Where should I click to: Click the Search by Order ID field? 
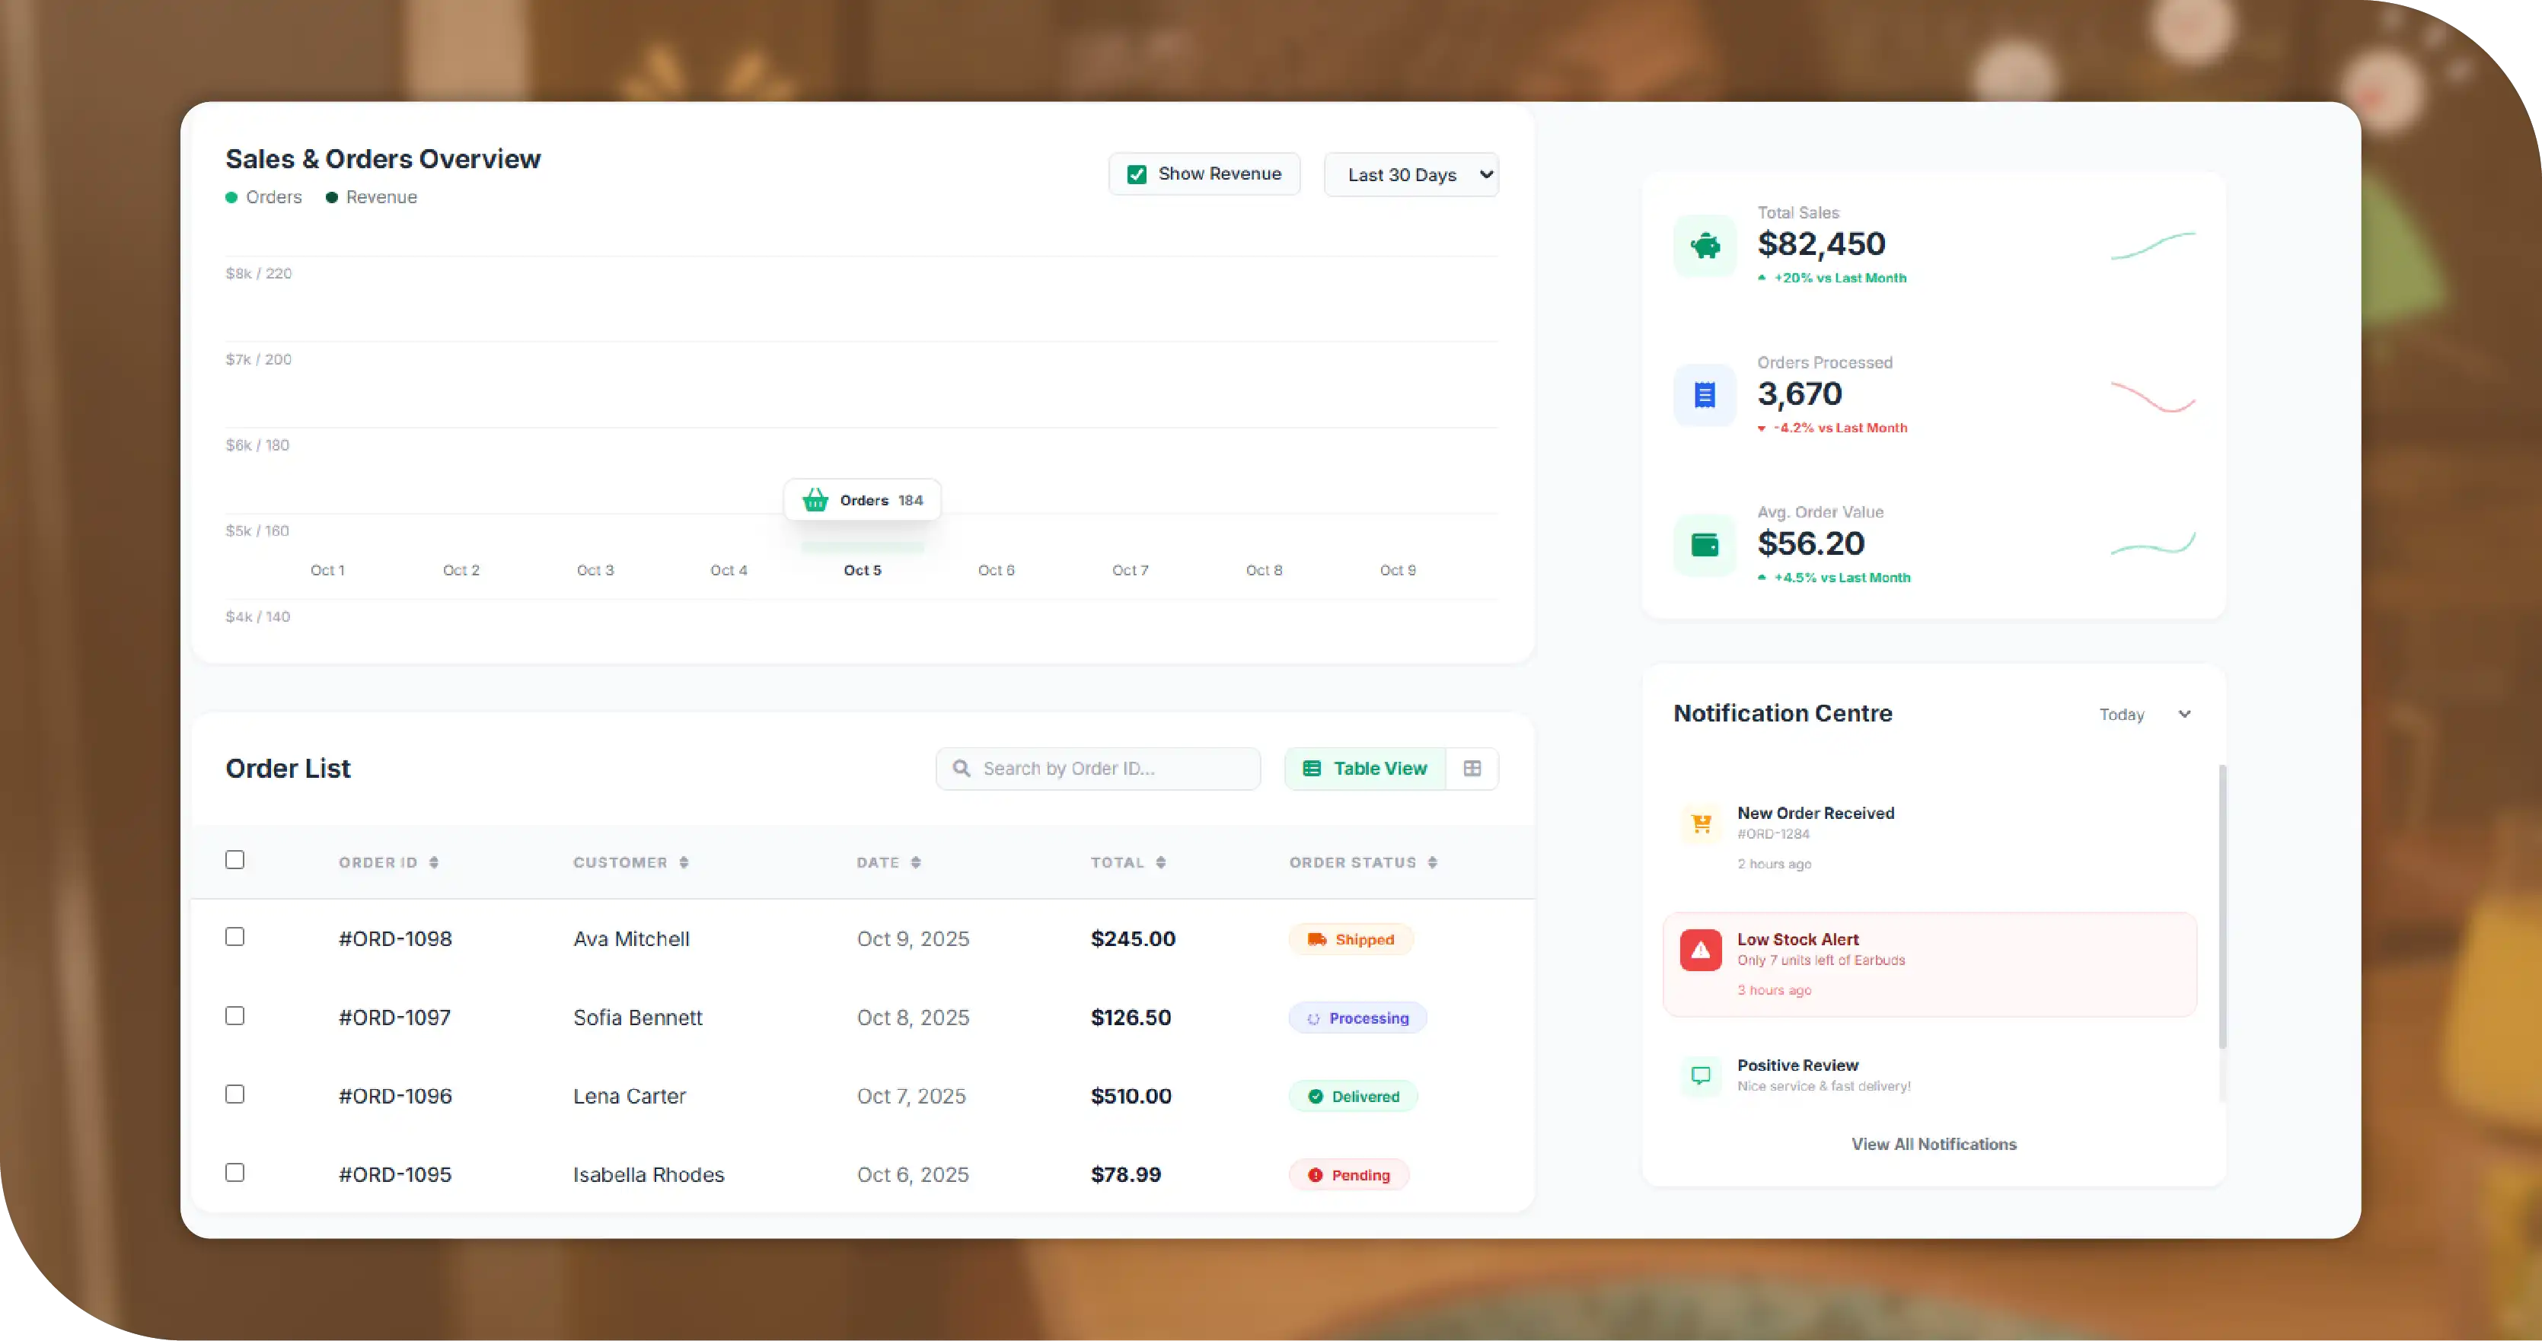coord(1099,769)
